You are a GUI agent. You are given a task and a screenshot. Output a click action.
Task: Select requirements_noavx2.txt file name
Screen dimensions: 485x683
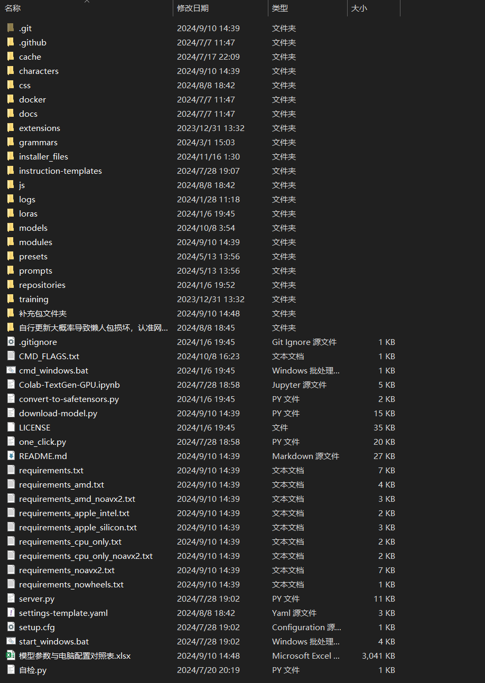[67, 570]
